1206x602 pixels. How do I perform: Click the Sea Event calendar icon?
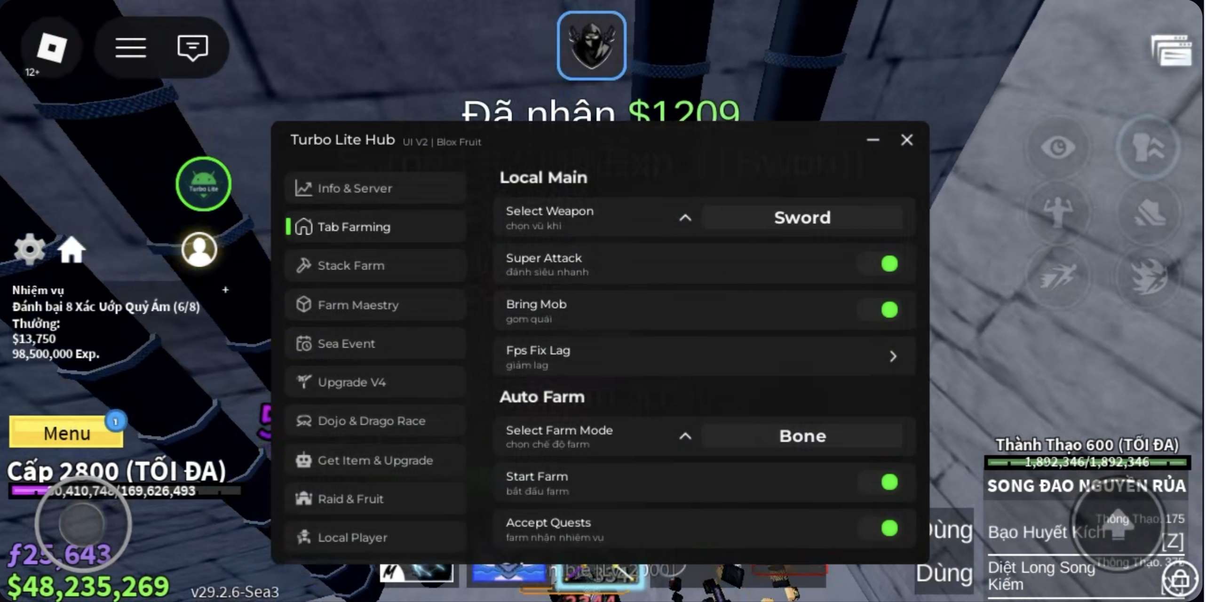303,343
